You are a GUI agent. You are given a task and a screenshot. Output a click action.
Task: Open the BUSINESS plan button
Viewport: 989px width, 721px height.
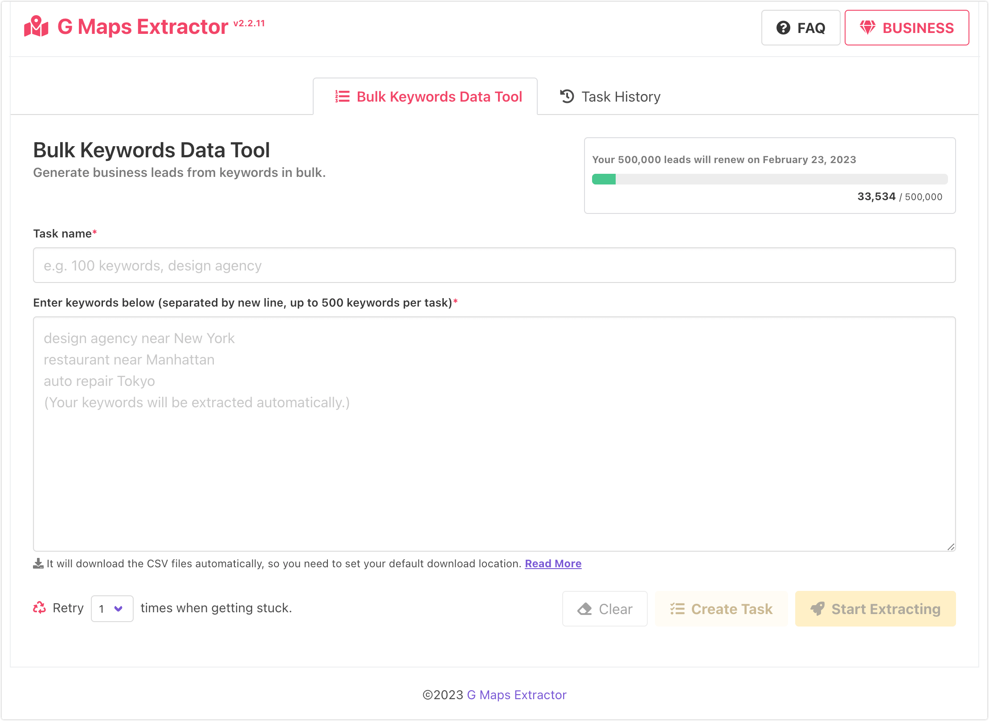(x=907, y=28)
